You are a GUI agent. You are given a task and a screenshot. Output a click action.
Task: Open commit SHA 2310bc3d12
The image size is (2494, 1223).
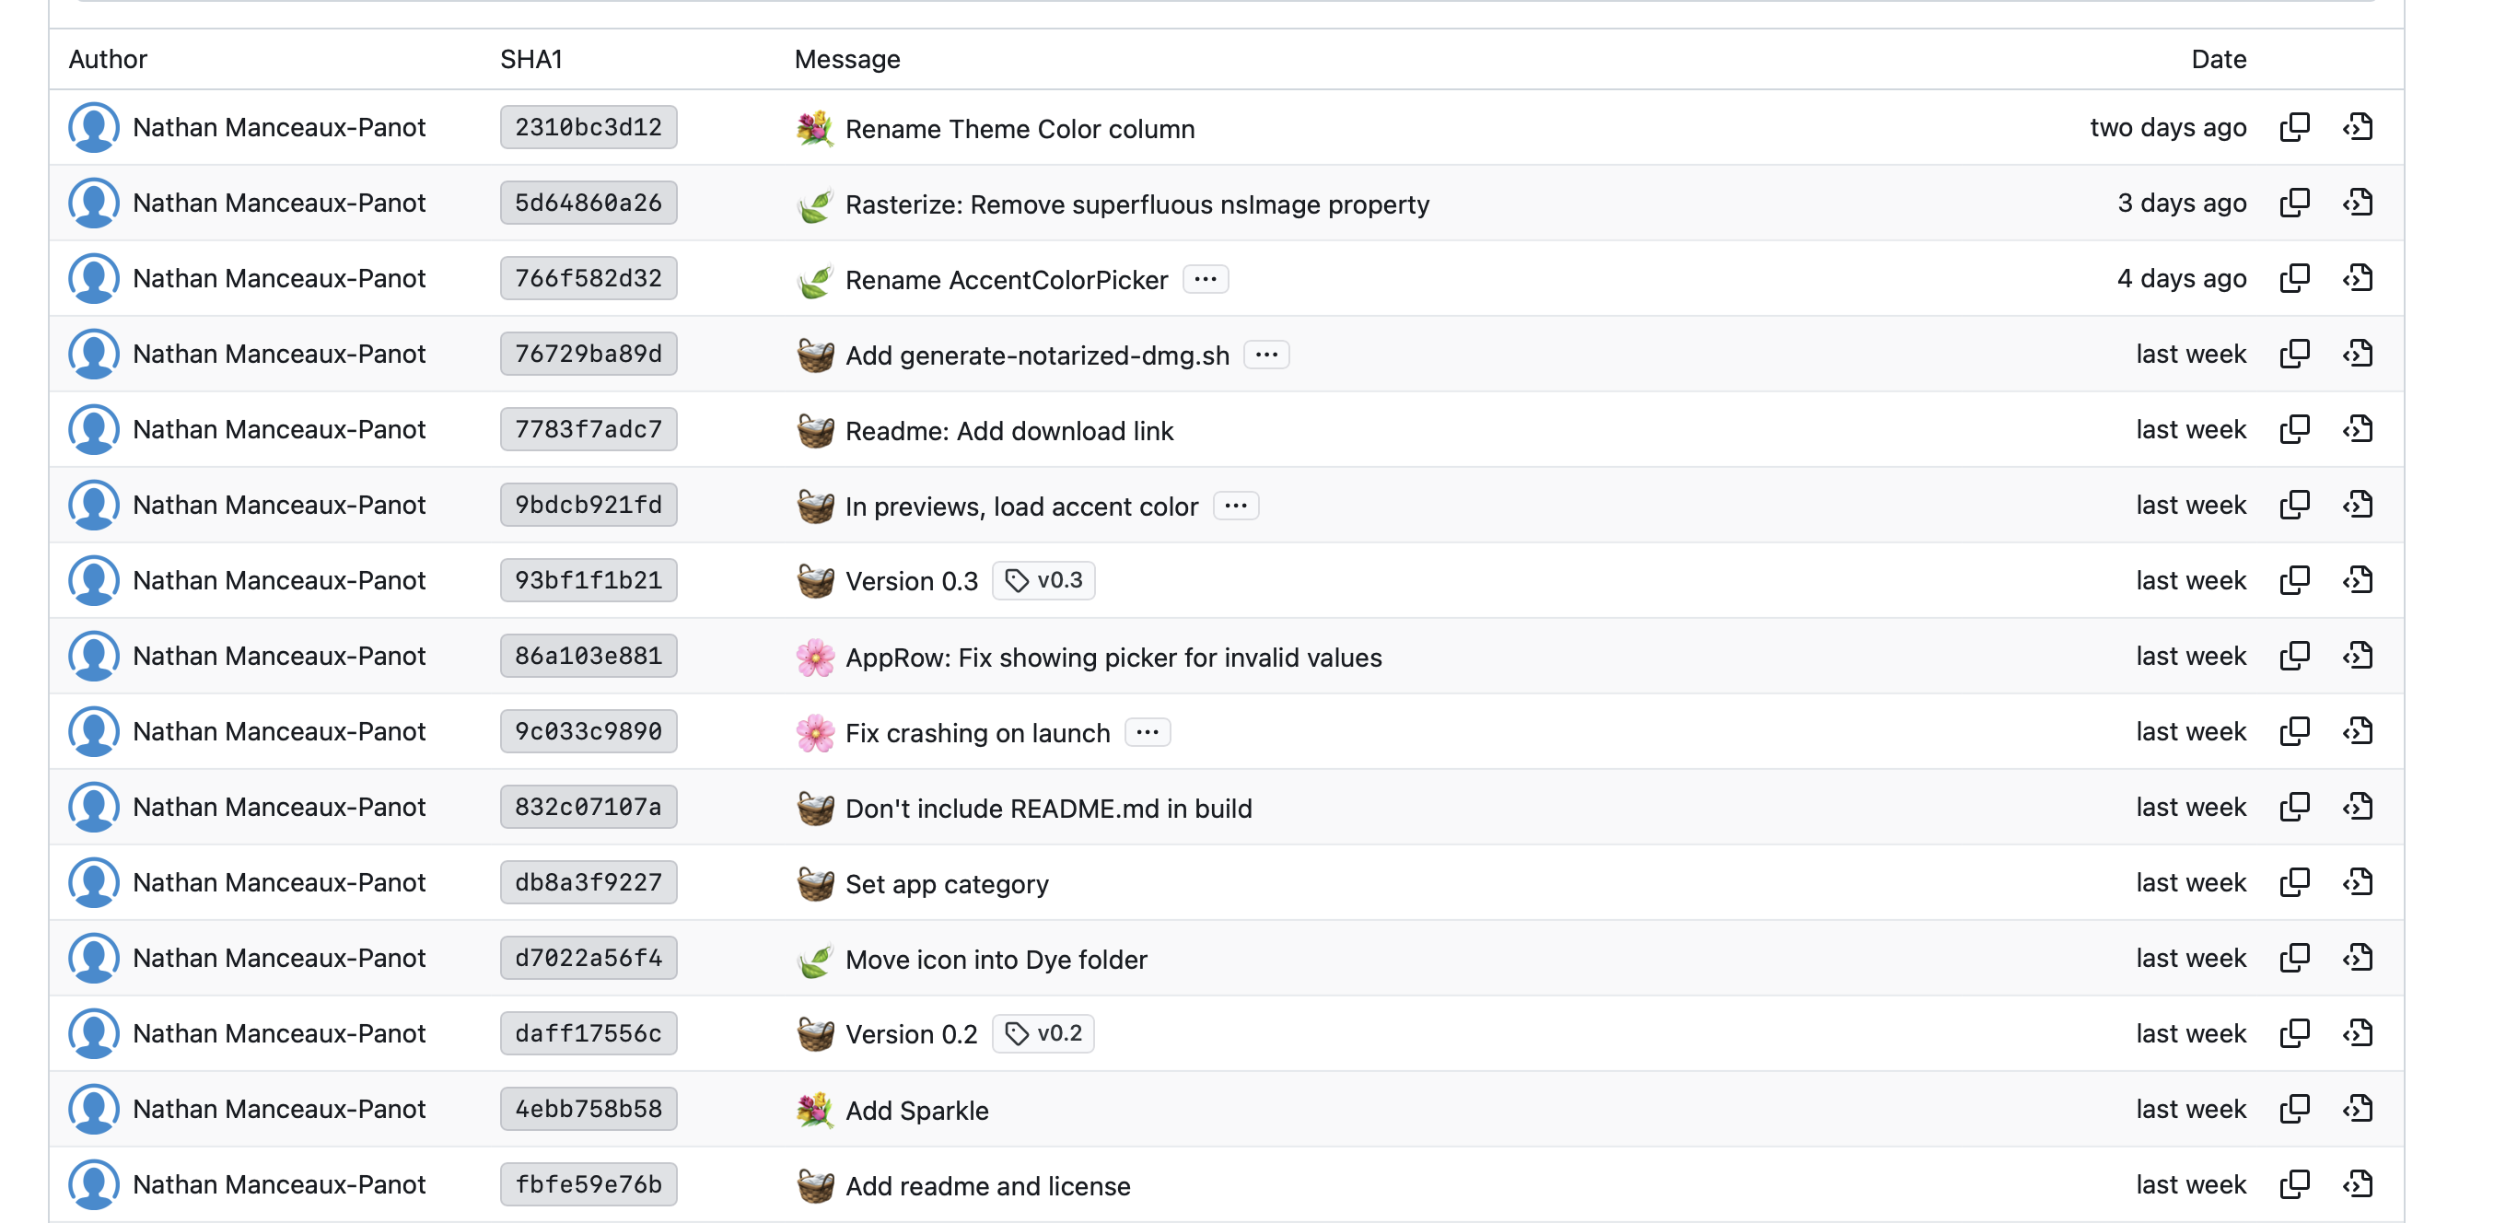point(588,127)
